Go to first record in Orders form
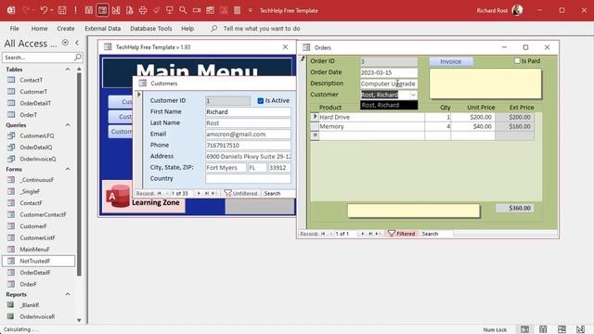594x334 pixels. [323, 234]
